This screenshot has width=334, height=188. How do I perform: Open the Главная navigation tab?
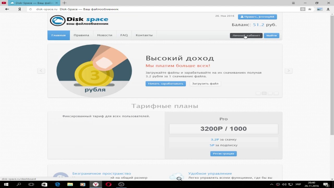58,35
